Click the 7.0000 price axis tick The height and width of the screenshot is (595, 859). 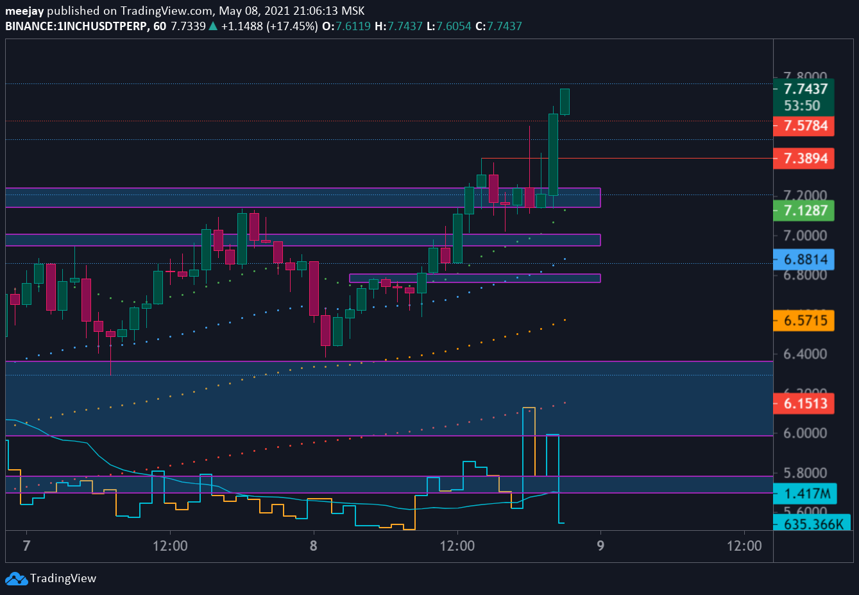click(805, 236)
